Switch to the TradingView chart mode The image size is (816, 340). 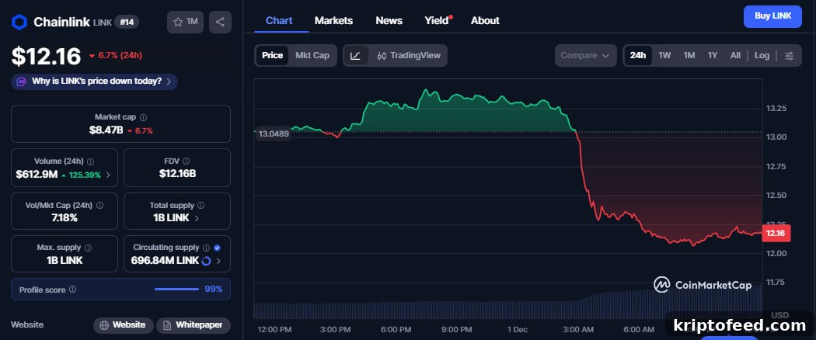click(x=409, y=56)
